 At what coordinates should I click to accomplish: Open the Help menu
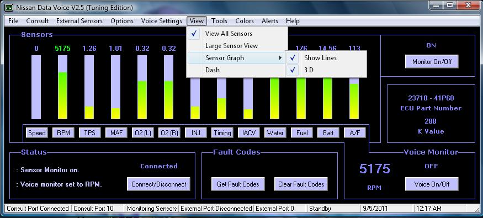293,21
